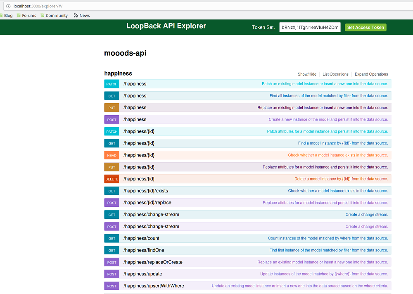This screenshot has height=294, width=413.
Task: Open the /happiness/replaceOrCreate path
Action: [153, 262]
